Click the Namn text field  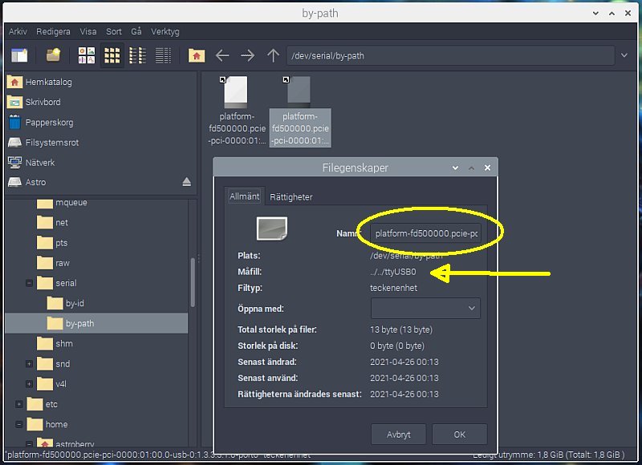(426, 233)
